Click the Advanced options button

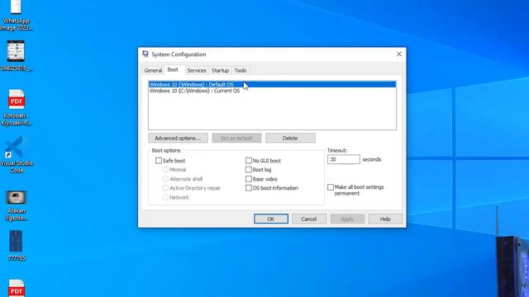pos(178,138)
